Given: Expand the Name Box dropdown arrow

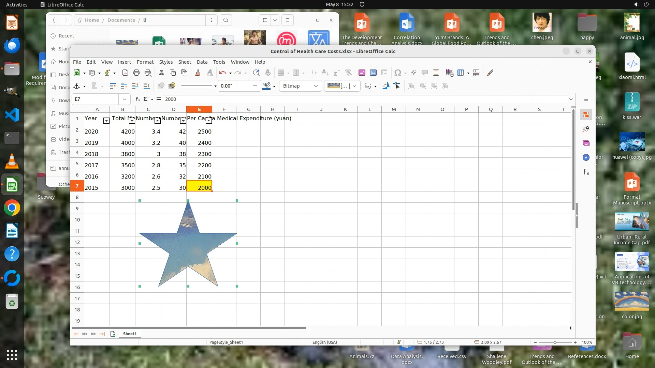Looking at the screenshot, I should (x=125, y=99).
